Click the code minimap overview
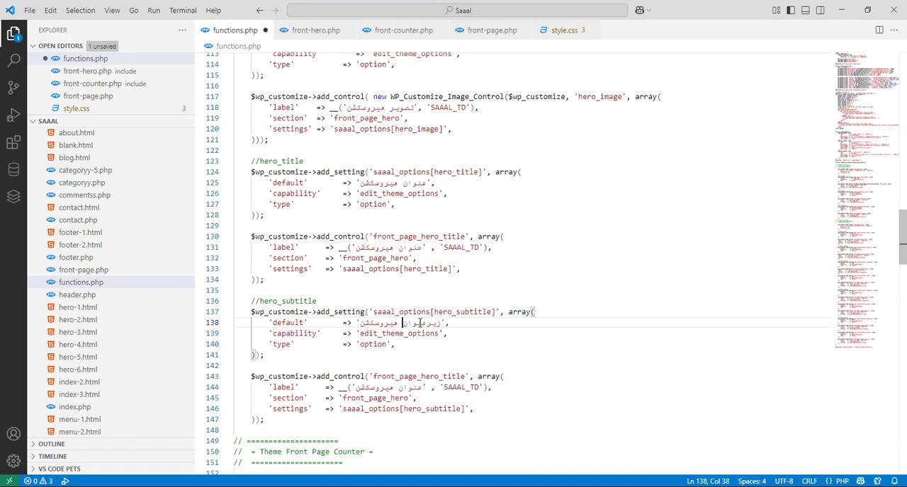This screenshot has width=907, height=487. point(866,198)
